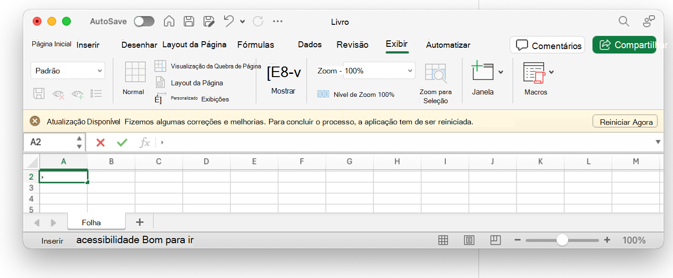Click the green Compartilhar button
This screenshot has height=278, width=673.
point(624,45)
